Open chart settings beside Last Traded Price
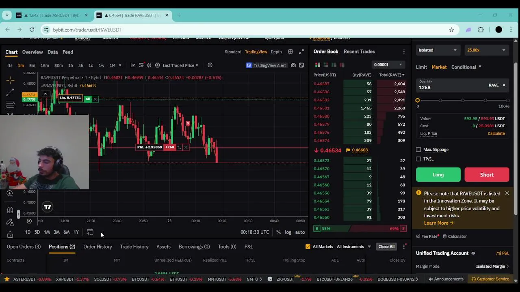The width and height of the screenshot is (520, 292). pyautogui.click(x=158, y=65)
